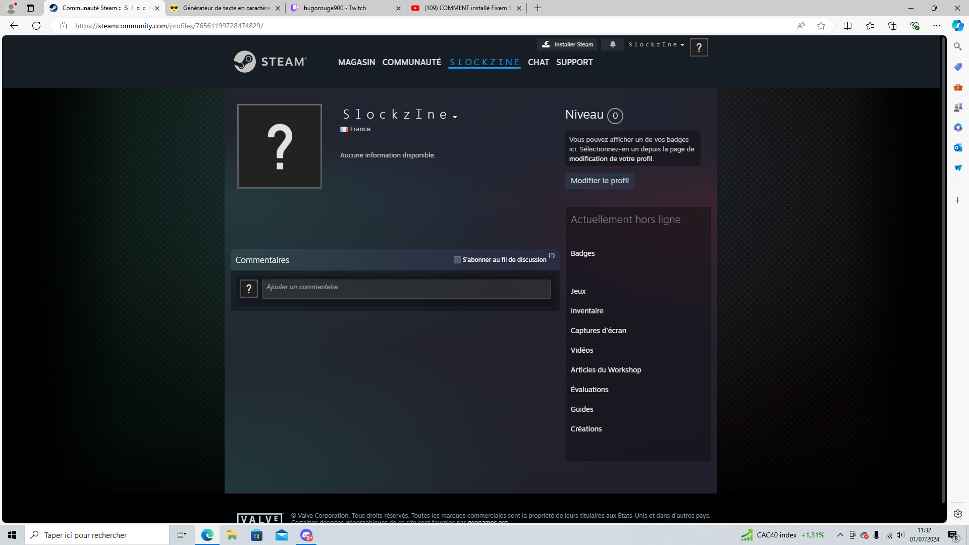Go back to previous page in browser
The height and width of the screenshot is (545, 969).
pos(14,26)
